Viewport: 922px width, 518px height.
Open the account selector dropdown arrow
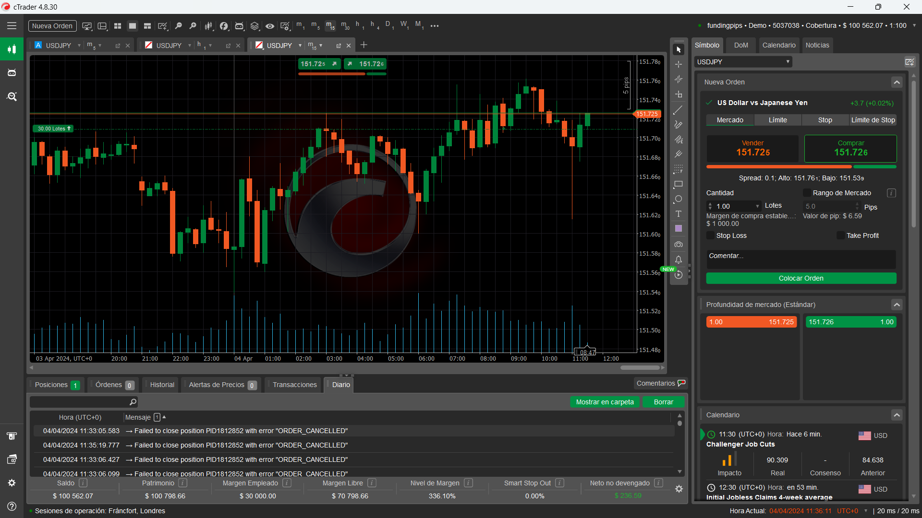(x=914, y=25)
